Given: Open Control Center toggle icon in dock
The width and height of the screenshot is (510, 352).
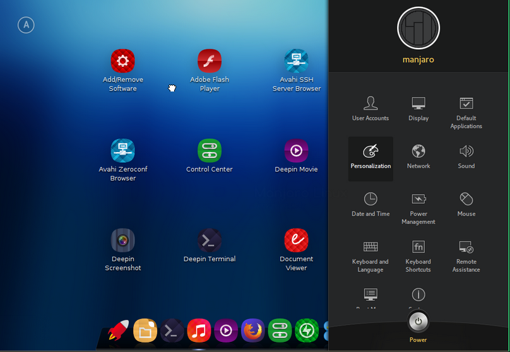Looking at the screenshot, I should 280,330.
